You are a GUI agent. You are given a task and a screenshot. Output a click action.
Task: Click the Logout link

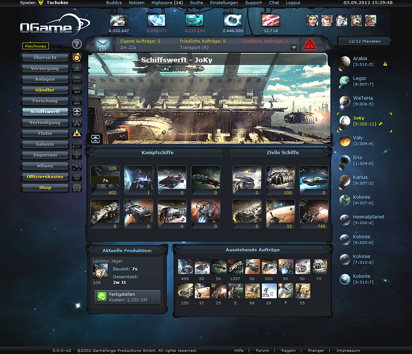(x=293, y=3)
